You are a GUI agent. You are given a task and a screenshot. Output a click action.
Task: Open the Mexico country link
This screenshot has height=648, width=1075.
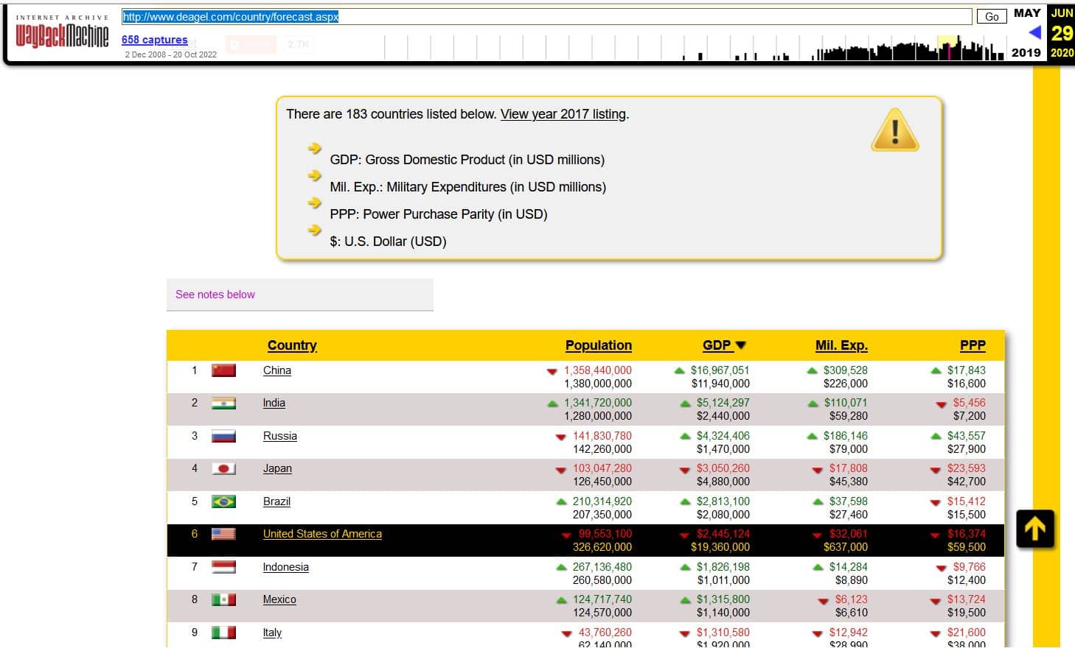click(279, 599)
